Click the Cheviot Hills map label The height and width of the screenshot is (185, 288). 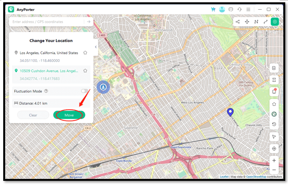(x=254, y=125)
